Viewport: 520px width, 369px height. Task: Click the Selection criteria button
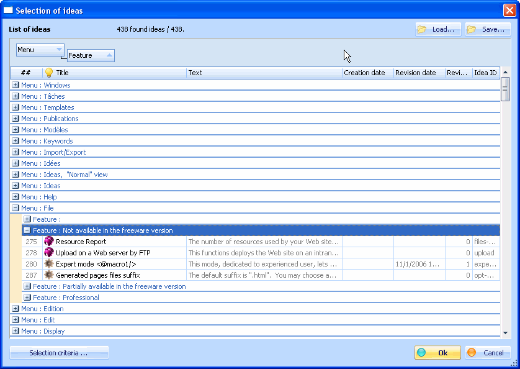pyautogui.click(x=59, y=352)
